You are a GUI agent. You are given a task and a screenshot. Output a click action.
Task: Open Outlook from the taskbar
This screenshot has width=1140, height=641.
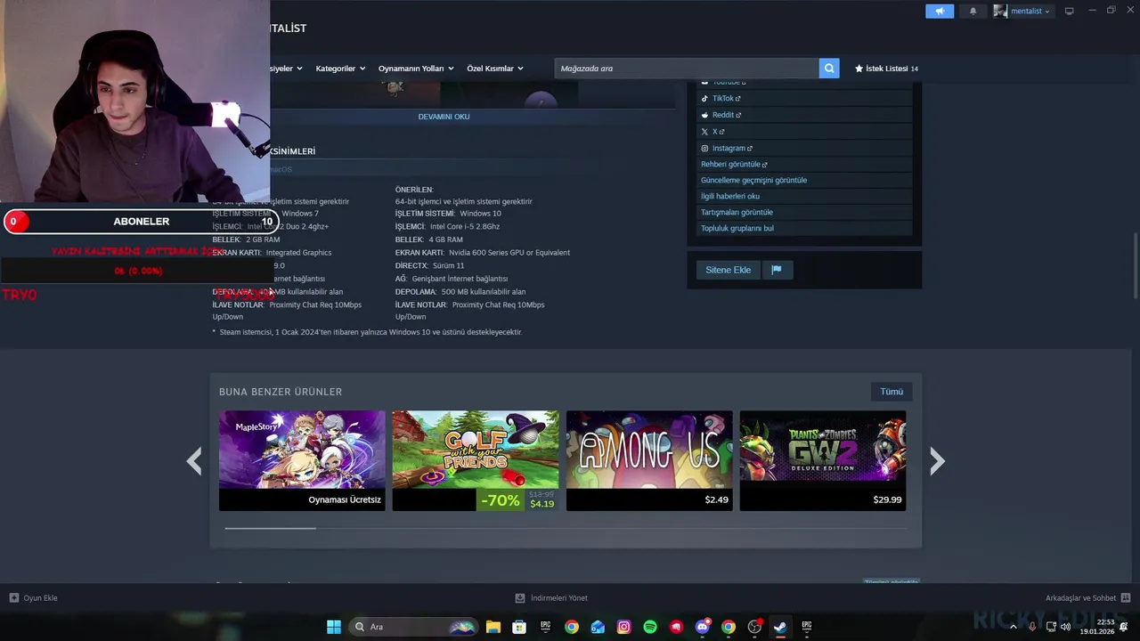pyautogui.click(x=598, y=627)
